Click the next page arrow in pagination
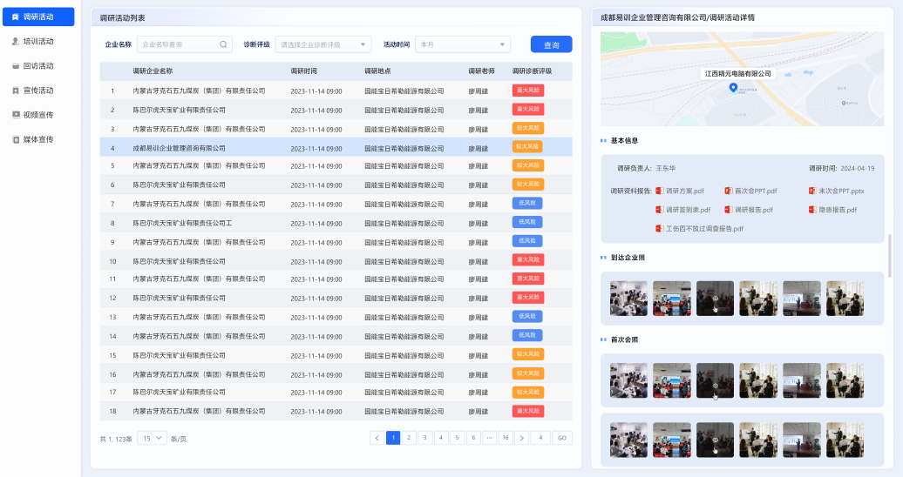This screenshot has width=903, height=477. [522, 438]
